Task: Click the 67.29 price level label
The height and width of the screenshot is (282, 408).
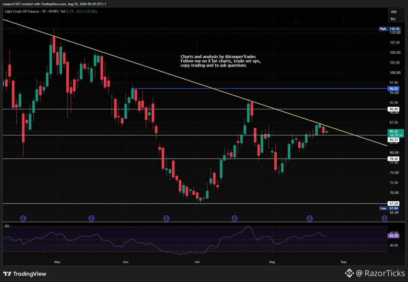Action: 394,203
